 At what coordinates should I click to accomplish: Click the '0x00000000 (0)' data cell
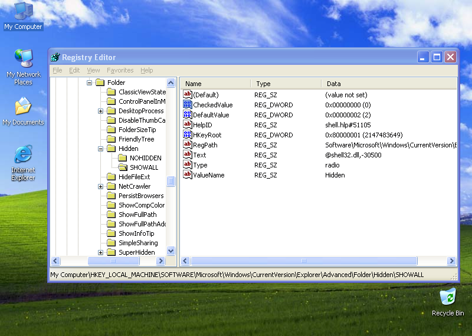pyautogui.click(x=348, y=105)
